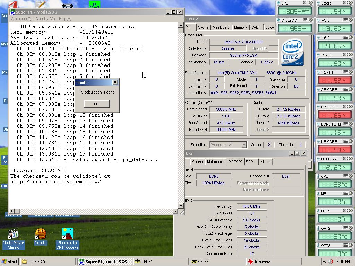Image resolution: width=355 pixels, height=266 pixels.
Task: Confirm the Finish dialog with OK
Action: pyautogui.click(x=97, y=104)
